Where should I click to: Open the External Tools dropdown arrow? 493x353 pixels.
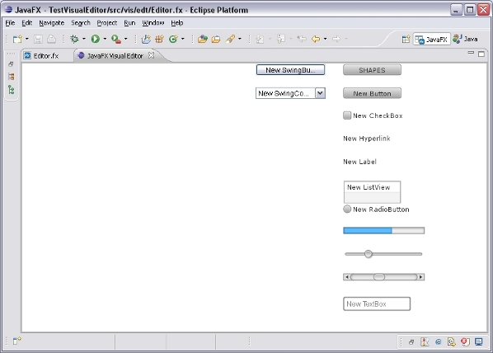pos(126,39)
